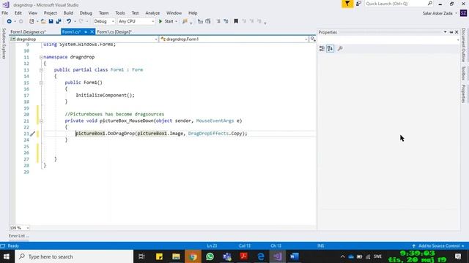
Task: Click the Navigate Backward toolbar icon
Action: (9, 21)
